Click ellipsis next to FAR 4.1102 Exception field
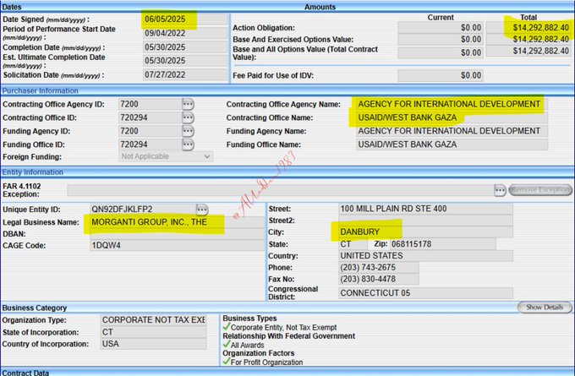This screenshot has height=376, width=575. (500, 190)
